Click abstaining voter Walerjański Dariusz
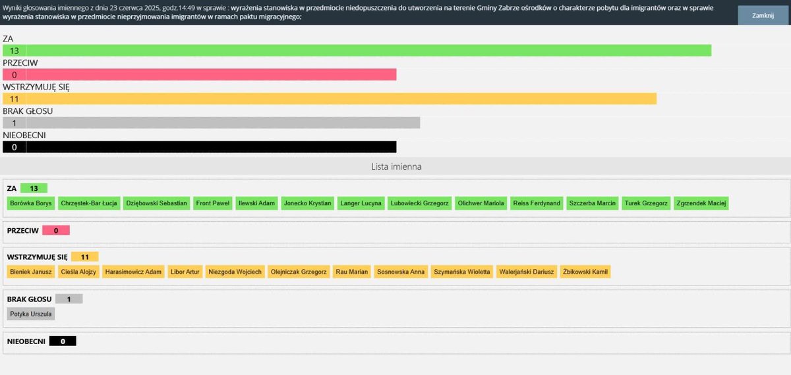 (x=527, y=272)
